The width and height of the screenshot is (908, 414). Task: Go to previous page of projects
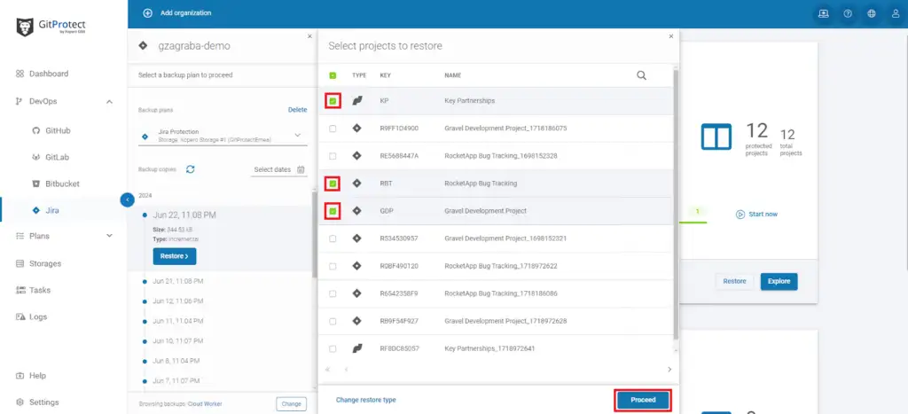point(347,370)
